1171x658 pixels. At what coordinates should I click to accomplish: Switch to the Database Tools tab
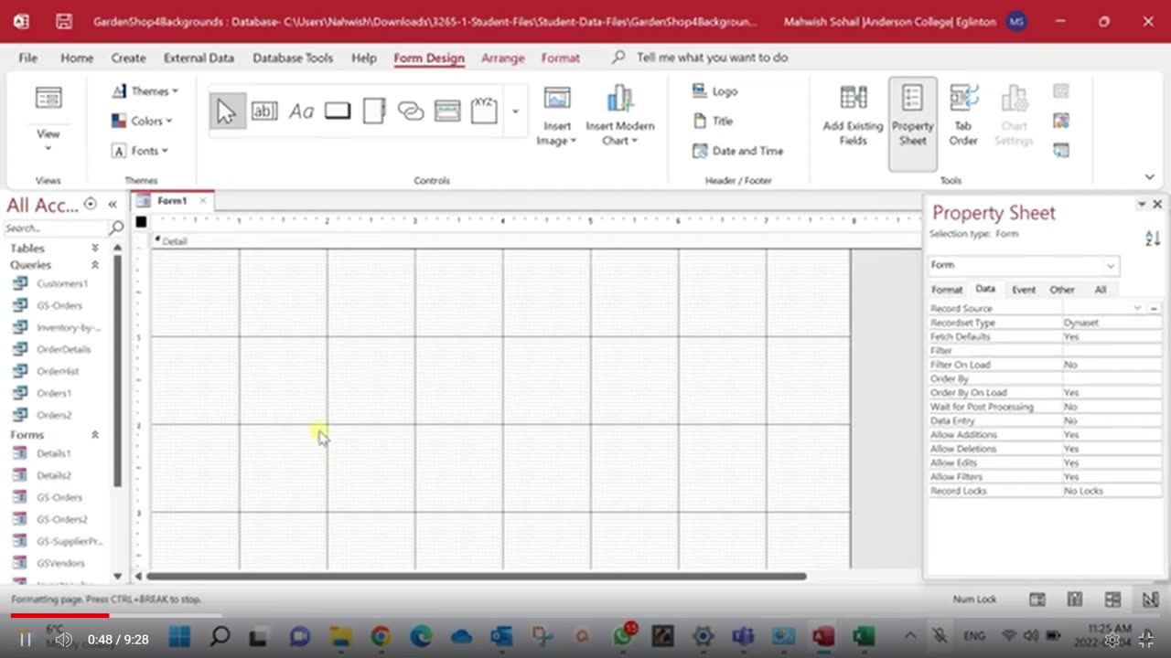pos(293,58)
